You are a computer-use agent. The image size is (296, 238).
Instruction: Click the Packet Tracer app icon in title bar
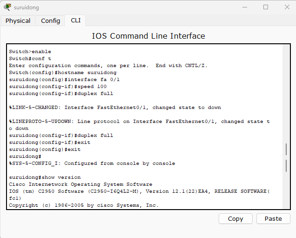pyautogui.click(x=7, y=7)
